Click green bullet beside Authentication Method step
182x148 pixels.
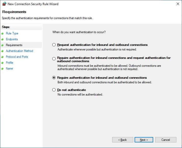tap(2, 51)
